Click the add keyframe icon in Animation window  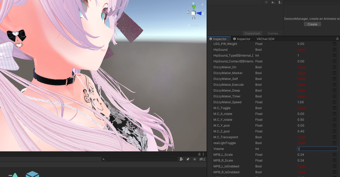[x=273, y=3]
